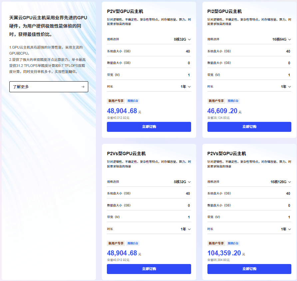Open 规格选择 dropdown in P2V型 card
The height and width of the screenshot is (281, 297).
pos(182,39)
